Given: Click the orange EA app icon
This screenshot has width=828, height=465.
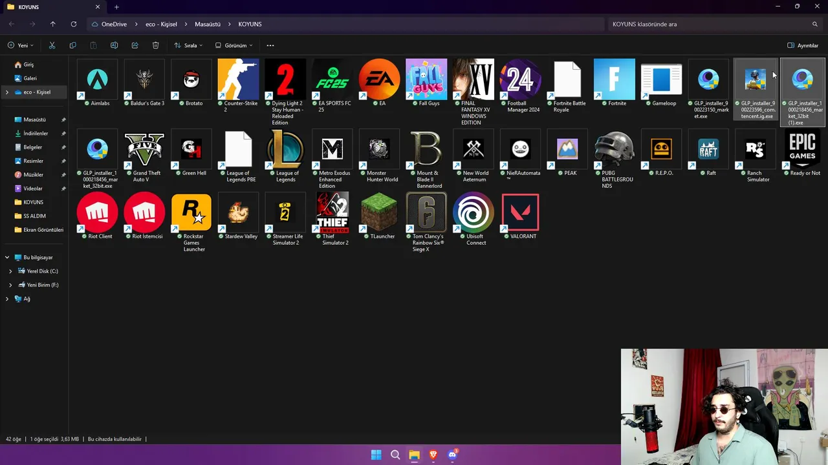Looking at the screenshot, I should 379,79.
